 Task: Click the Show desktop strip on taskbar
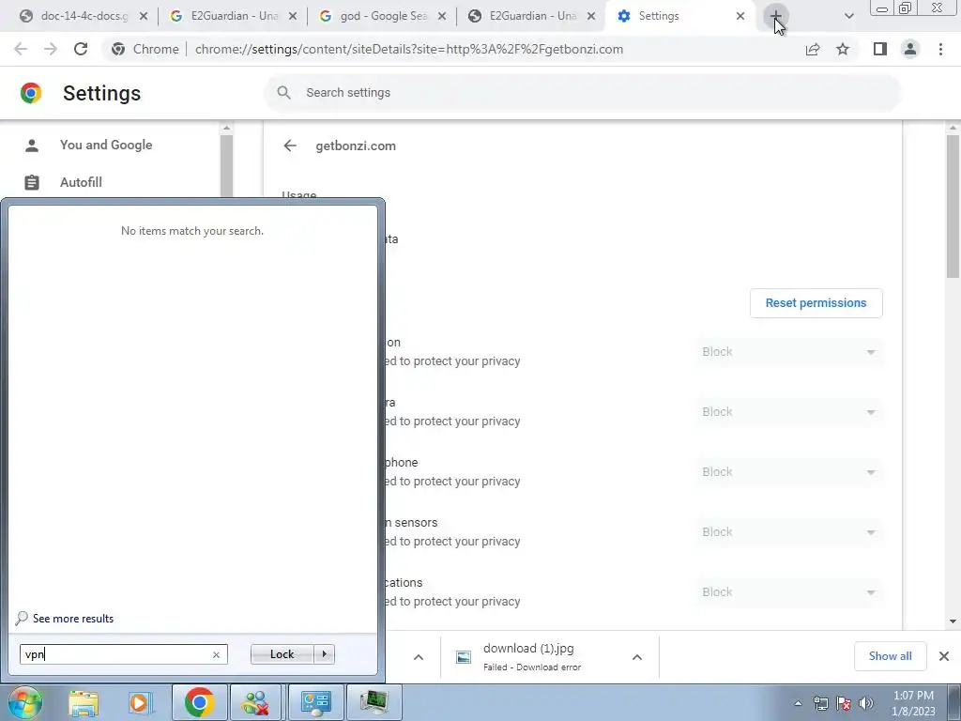pos(954,702)
